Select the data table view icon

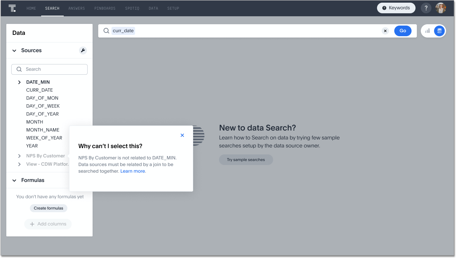pyautogui.click(x=439, y=31)
